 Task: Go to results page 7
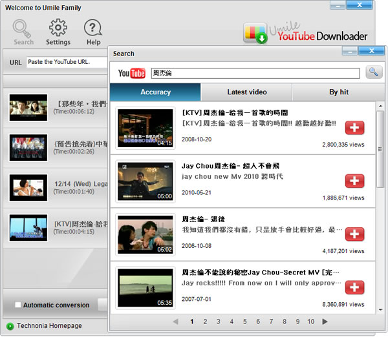click(271, 322)
